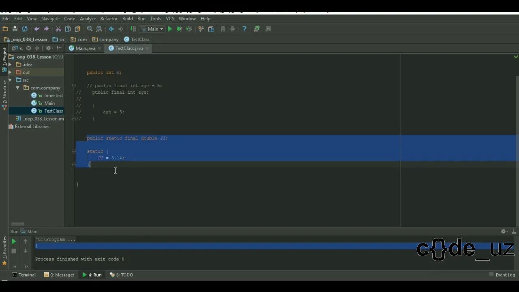This screenshot has width=519, height=292.
Task: Click the src breadcrumb
Action: [x=59, y=39]
